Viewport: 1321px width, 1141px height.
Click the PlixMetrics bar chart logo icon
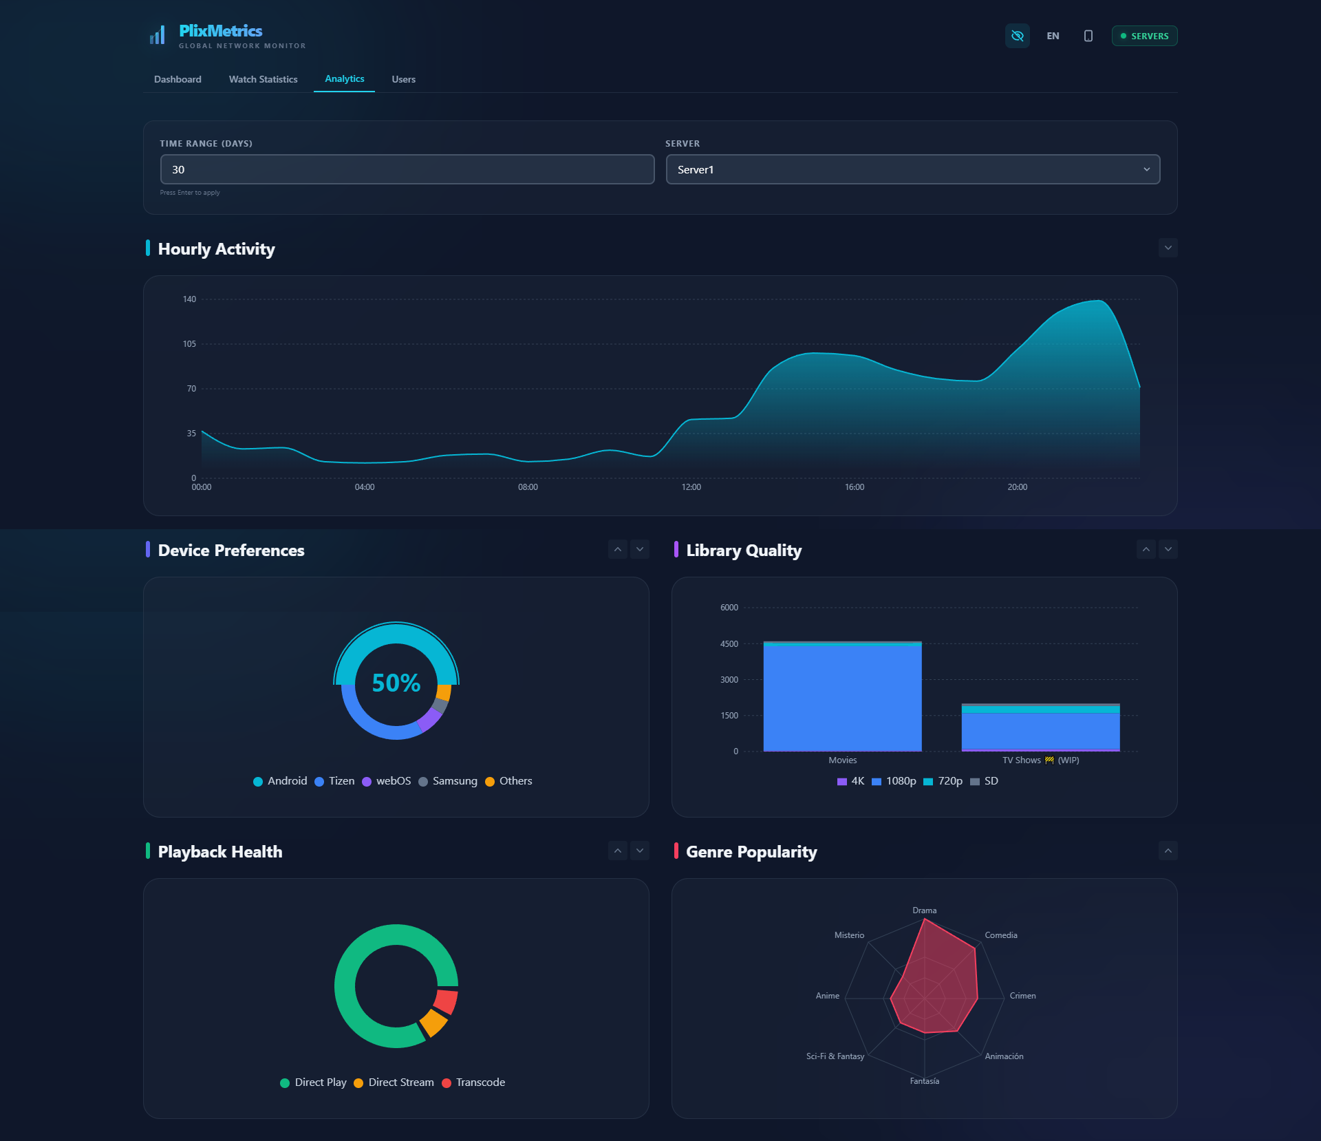click(158, 35)
